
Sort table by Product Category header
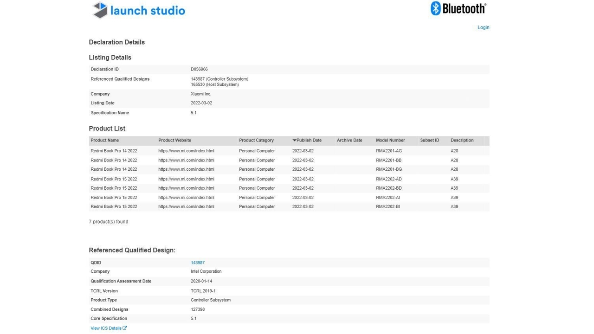coord(256,140)
